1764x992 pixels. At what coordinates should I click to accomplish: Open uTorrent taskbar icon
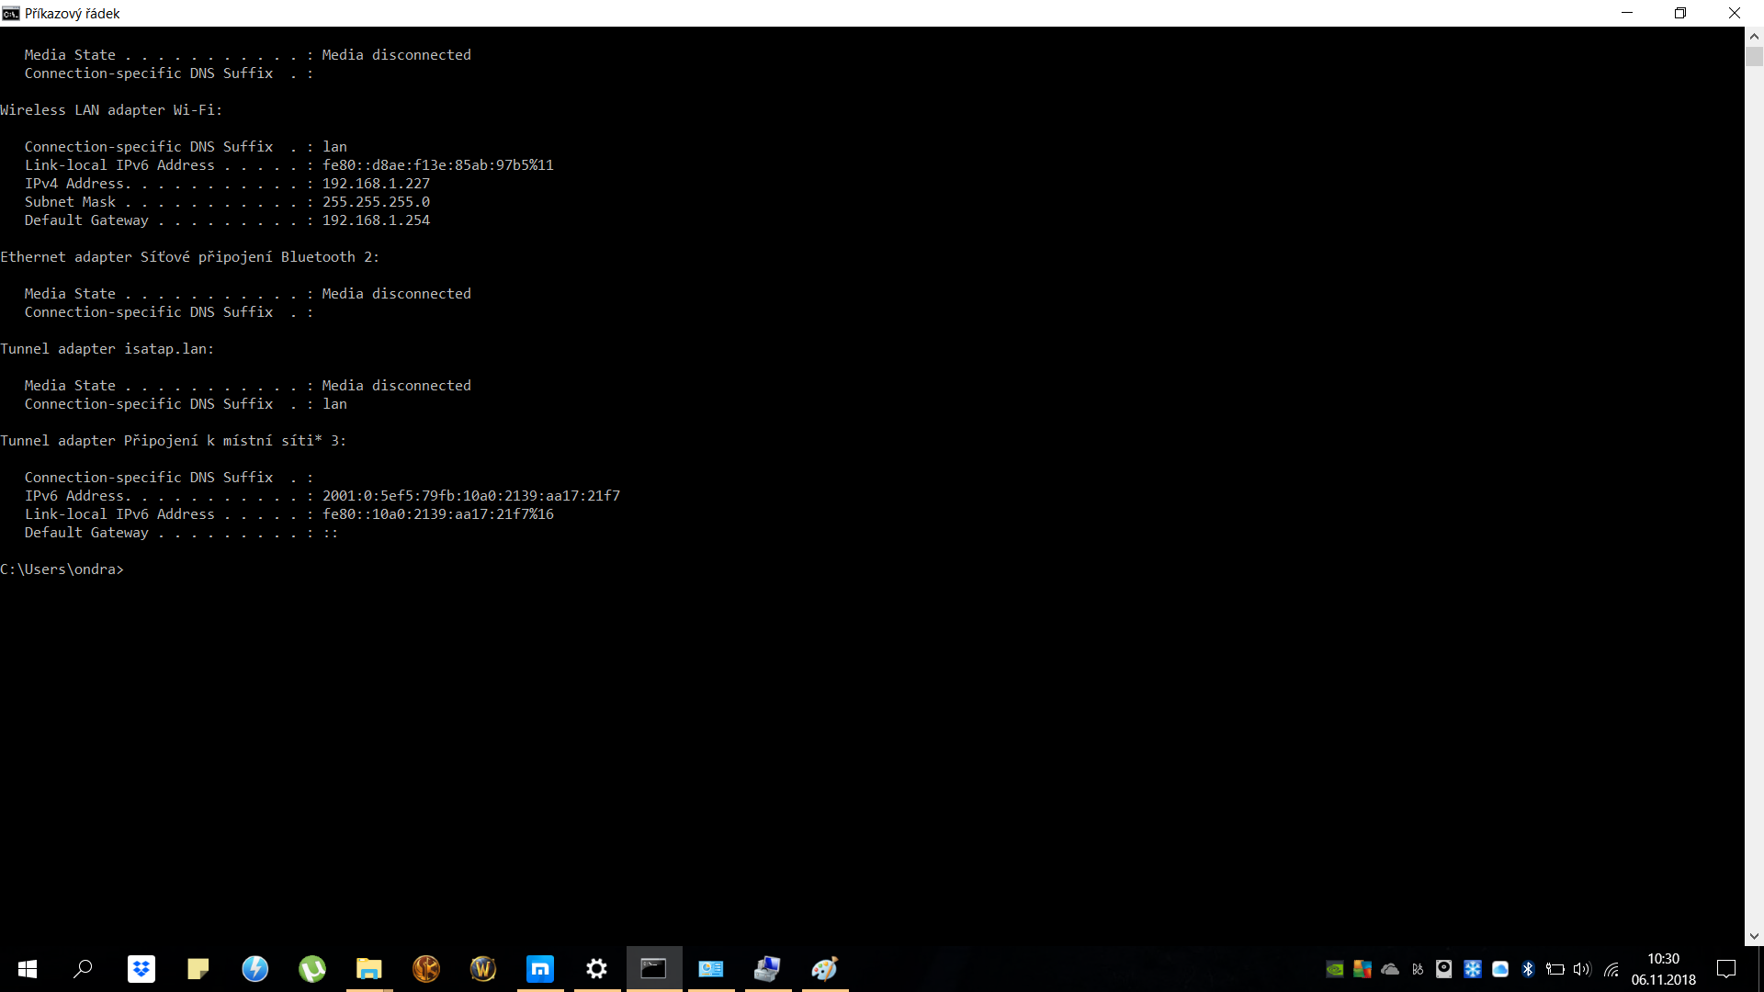pos(312,969)
